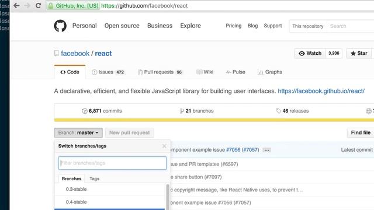Click the commits history clock icon
The width and height of the screenshot is (374, 210).
(x=84, y=111)
